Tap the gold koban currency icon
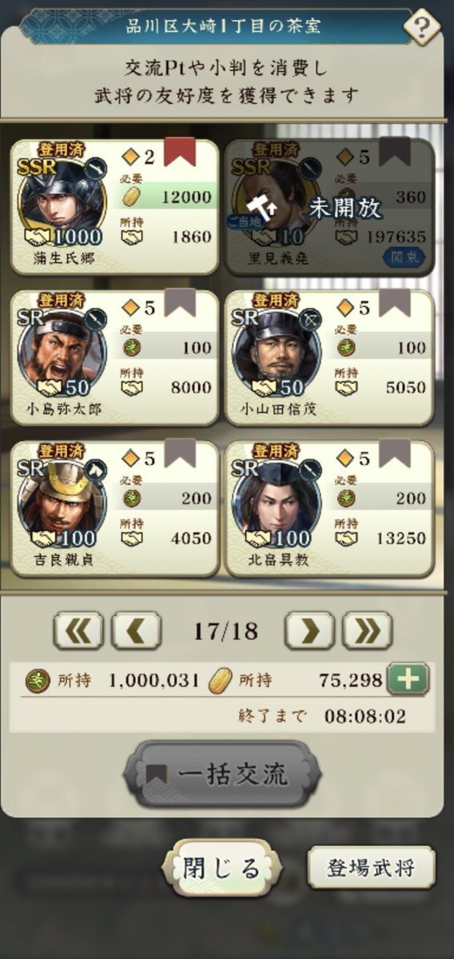454x959 pixels. (221, 681)
